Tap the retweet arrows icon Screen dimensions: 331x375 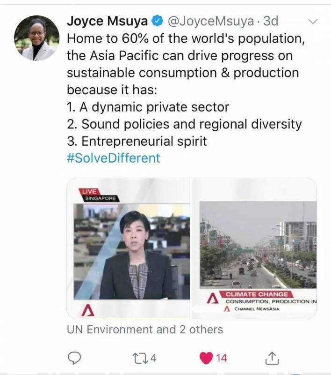pyautogui.click(x=138, y=358)
